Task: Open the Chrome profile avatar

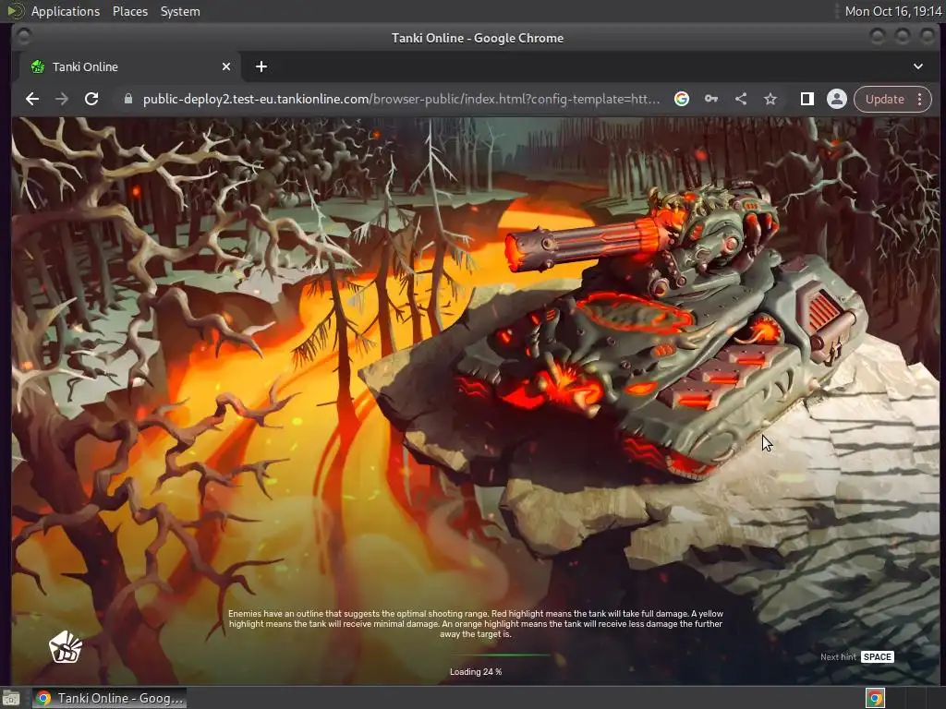Action: (837, 99)
